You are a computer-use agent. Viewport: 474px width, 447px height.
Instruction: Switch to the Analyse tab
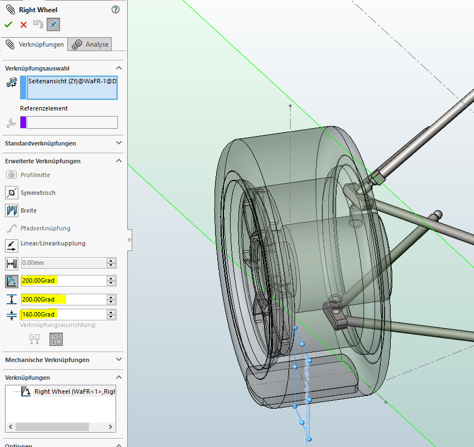(91, 44)
